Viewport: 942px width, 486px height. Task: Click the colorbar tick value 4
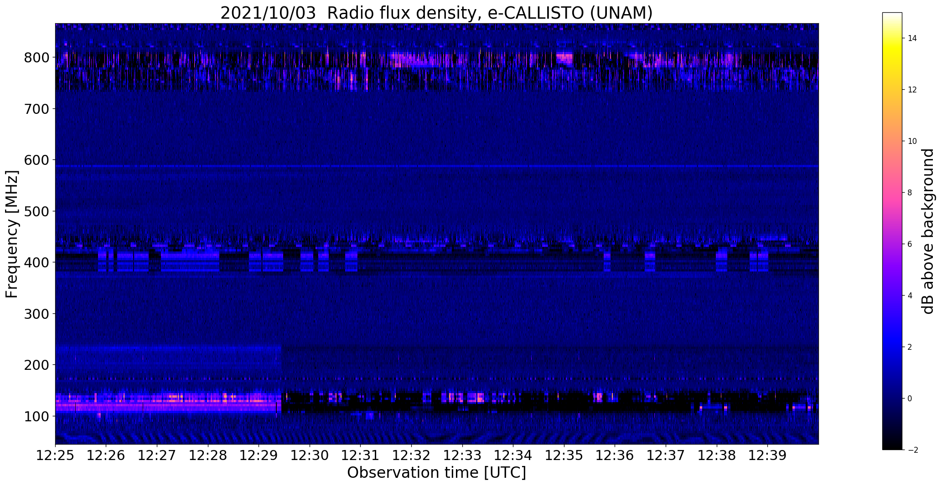[x=910, y=296]
